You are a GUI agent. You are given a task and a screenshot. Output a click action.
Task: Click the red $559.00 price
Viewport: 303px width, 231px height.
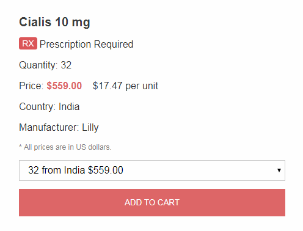pyautogui.click(x=64, y=86)
